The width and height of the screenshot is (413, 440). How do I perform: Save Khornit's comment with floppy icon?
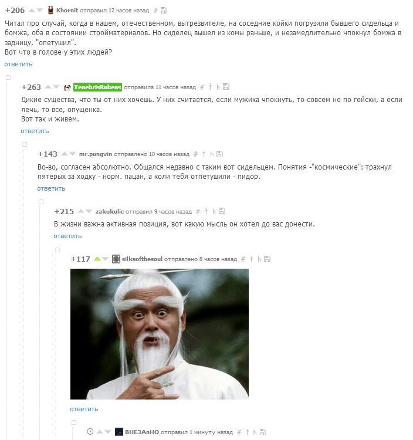(x=164, y=11)
